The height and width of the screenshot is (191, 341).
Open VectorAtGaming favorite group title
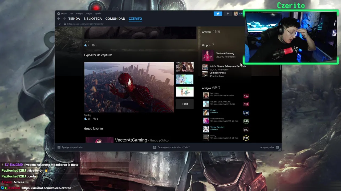coord(131,140)
